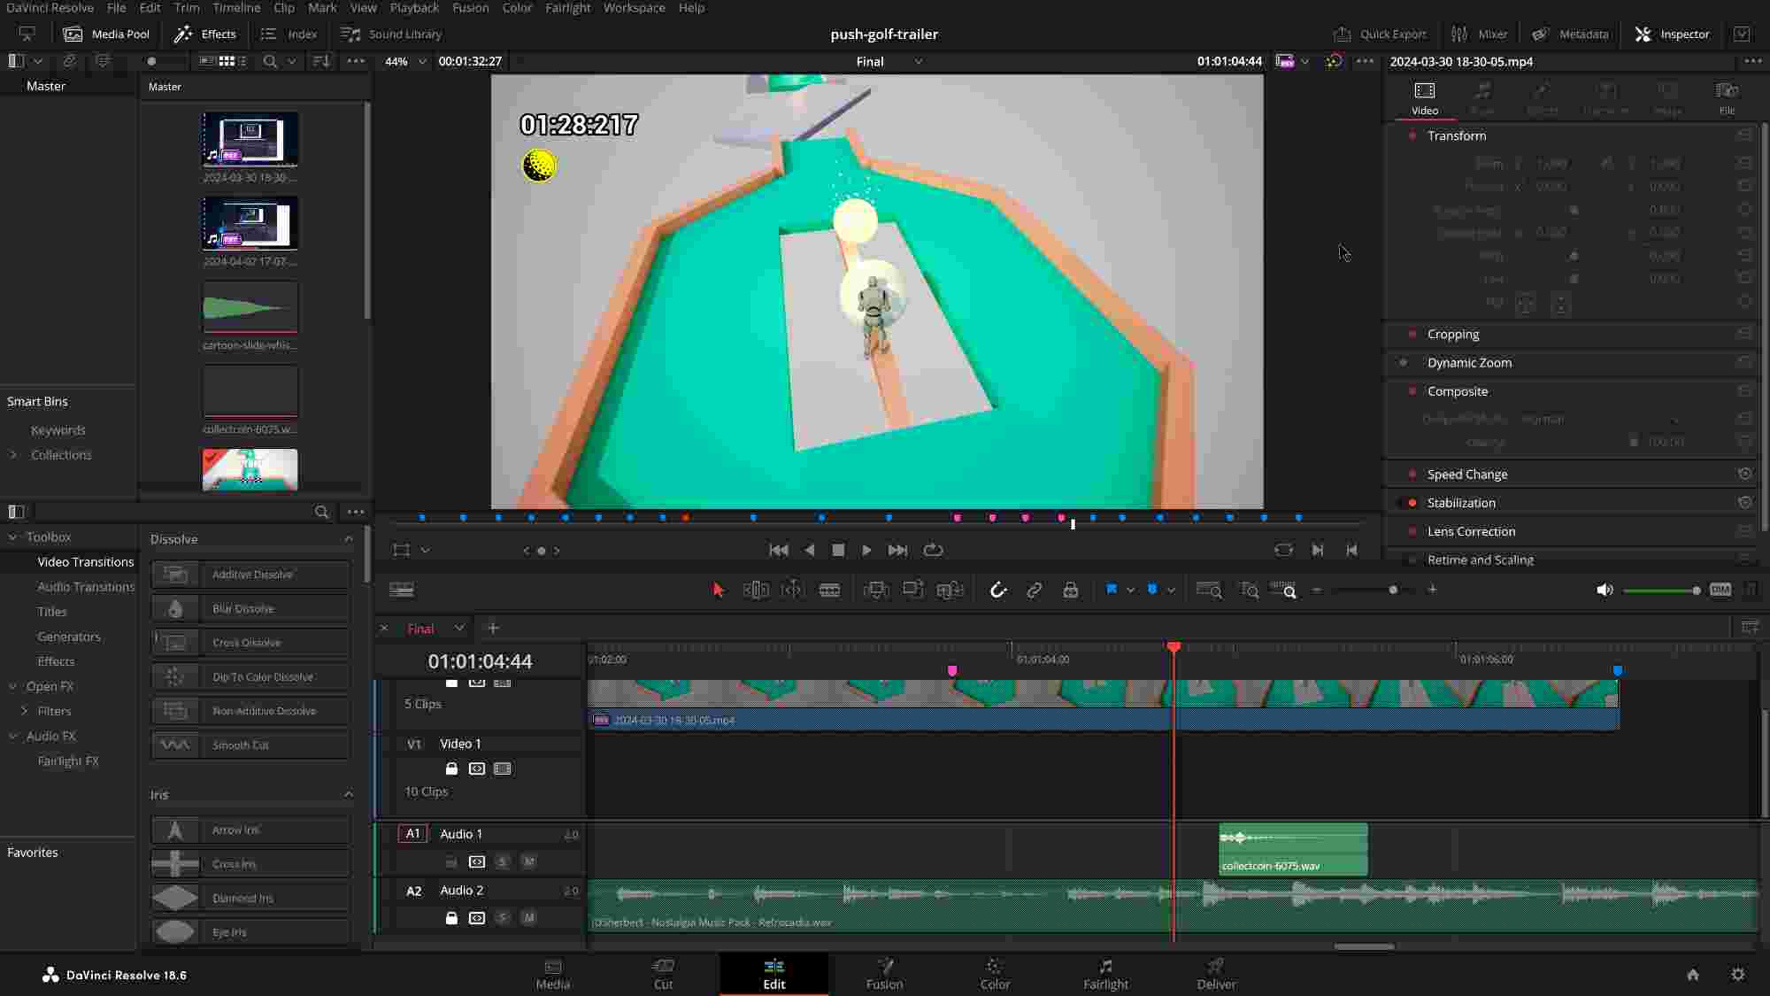Expand the Collections smart bin

point(12,454)
